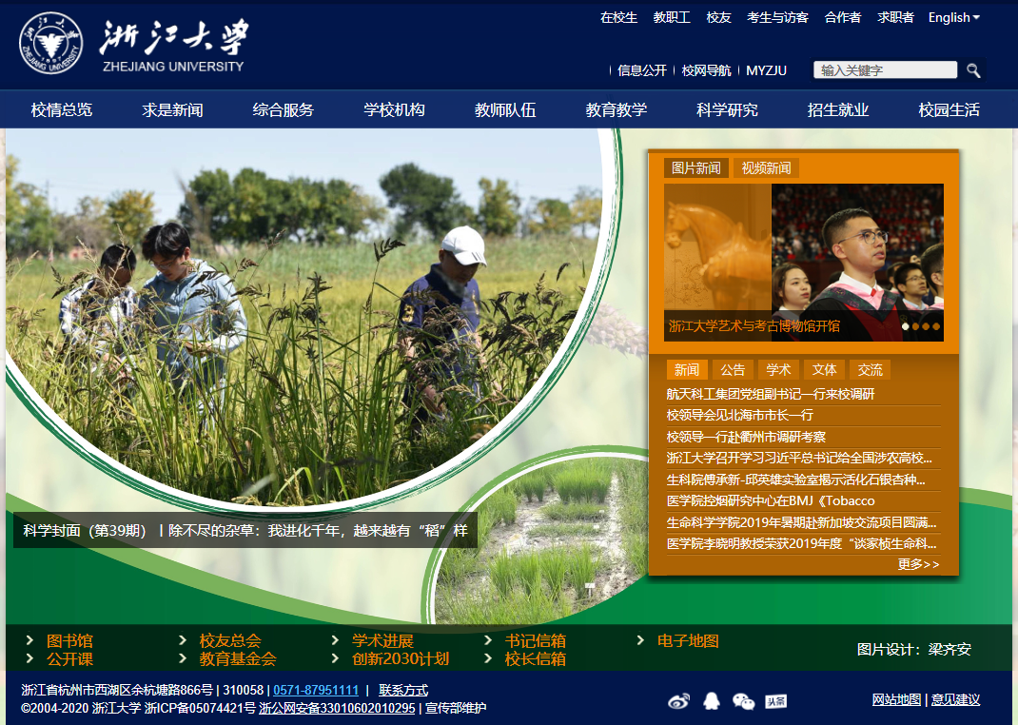Switch to the 公告 news tab
The height and width of the screenshot is (725, 1018).
pos(733,370)
